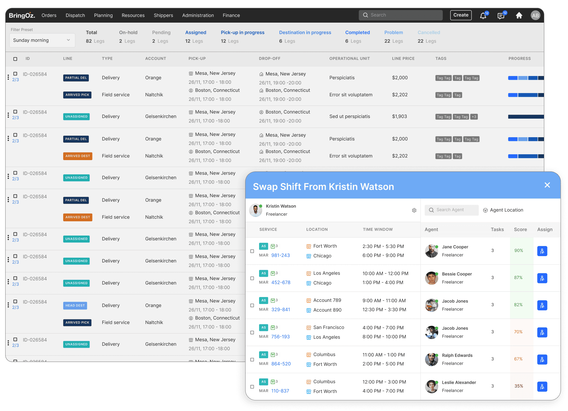Open the messages chat icon
The height and width of the screenshot is (411, 568).
pos(501,16)
